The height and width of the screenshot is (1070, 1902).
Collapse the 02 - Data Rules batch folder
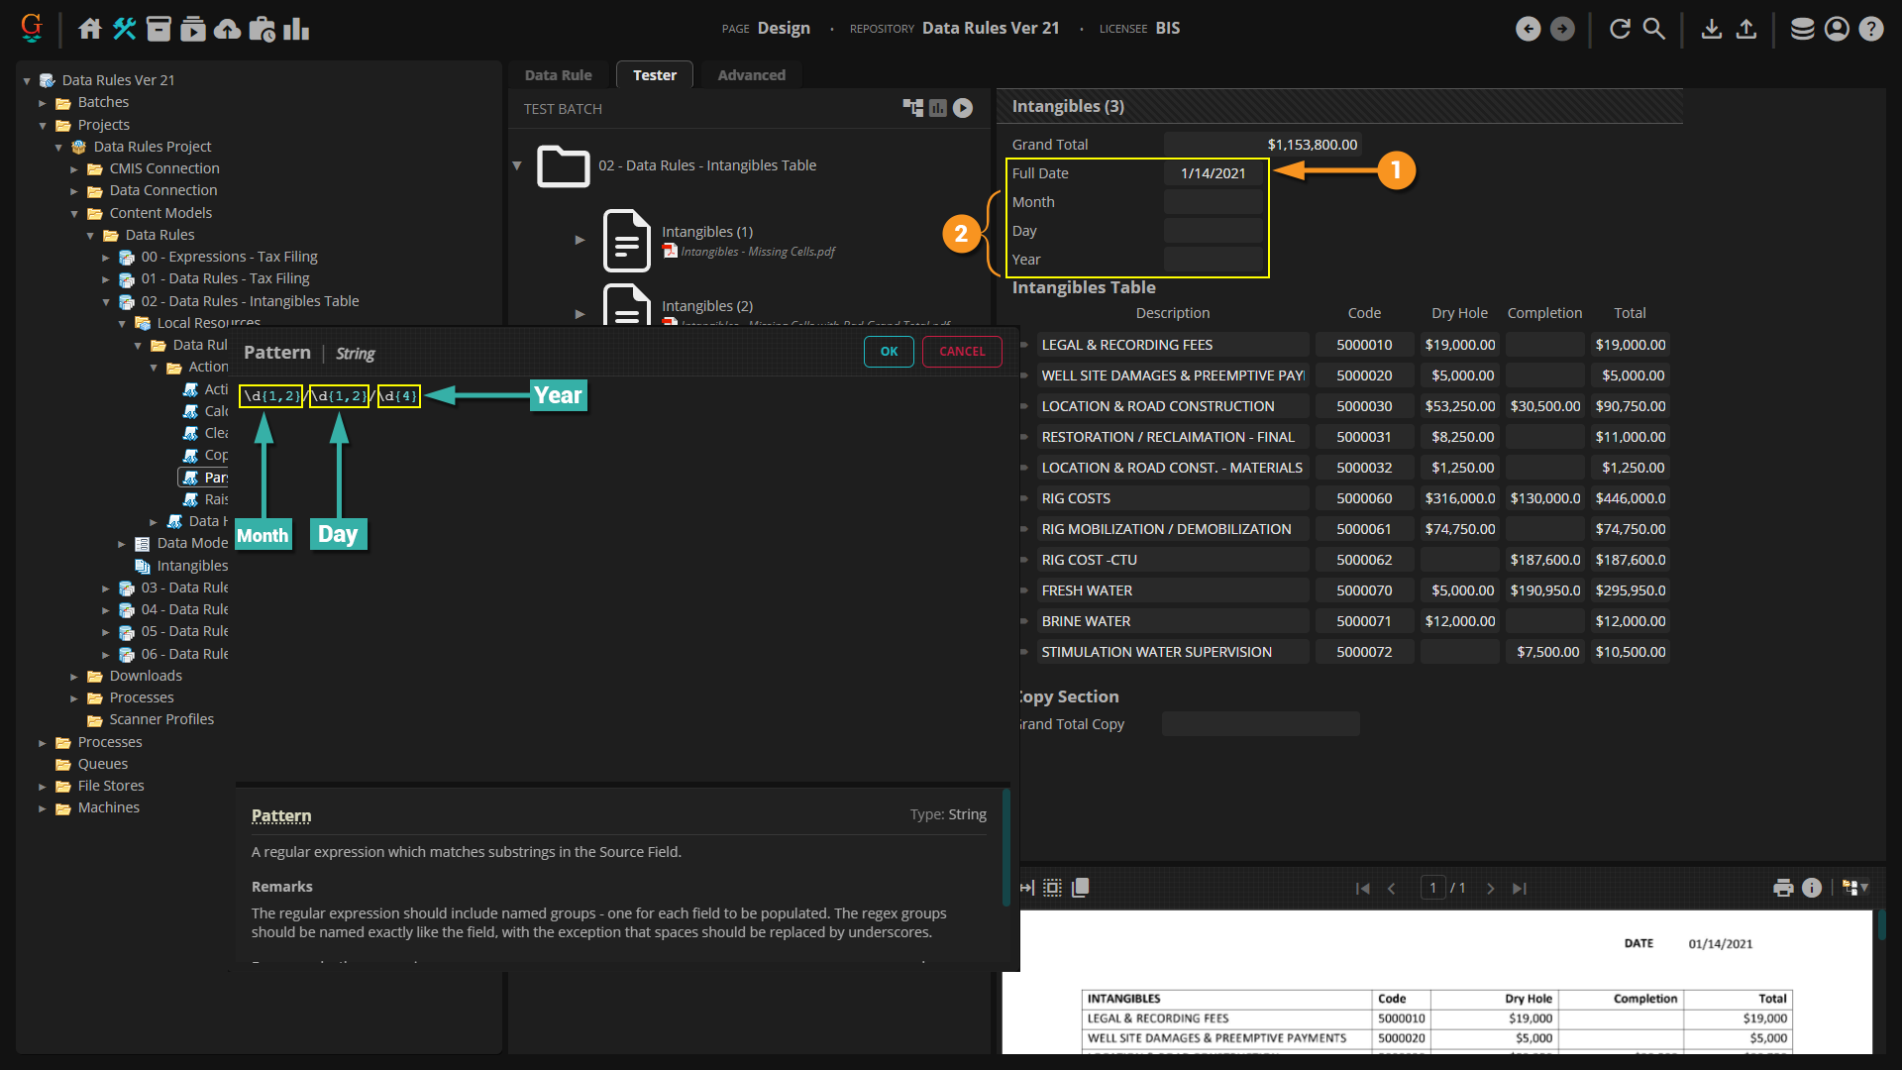(517, 165)
